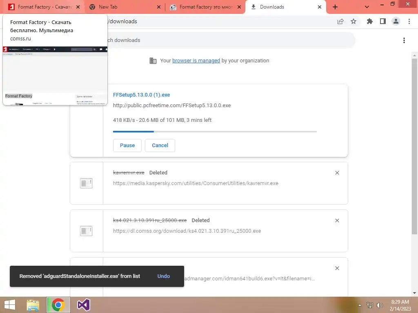Click the volume speaker tray icon
This screenshot has height=313, width=418.
(x=380, y=305)
